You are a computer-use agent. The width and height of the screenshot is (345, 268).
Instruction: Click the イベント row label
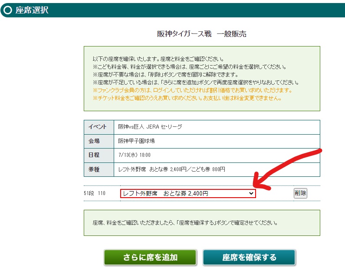[x=99, y=127]
